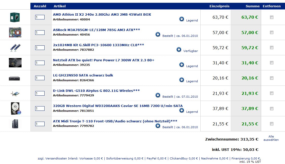Click the quantity field for be quiet! Netzteil
The width and height of the screenshot is (285, 164).
pyautogui.click(x=40, y=63)
